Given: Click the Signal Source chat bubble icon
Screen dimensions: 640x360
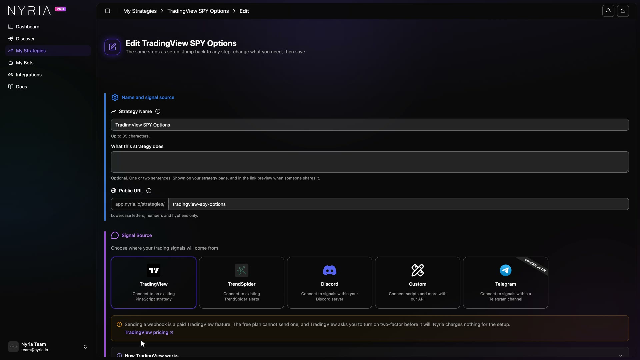Looking at the screenshot, I should [x=115, y=235].
